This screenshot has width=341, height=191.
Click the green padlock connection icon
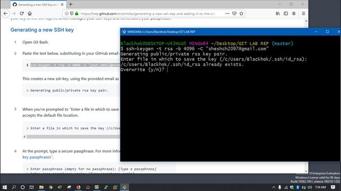tap(77, 13)
